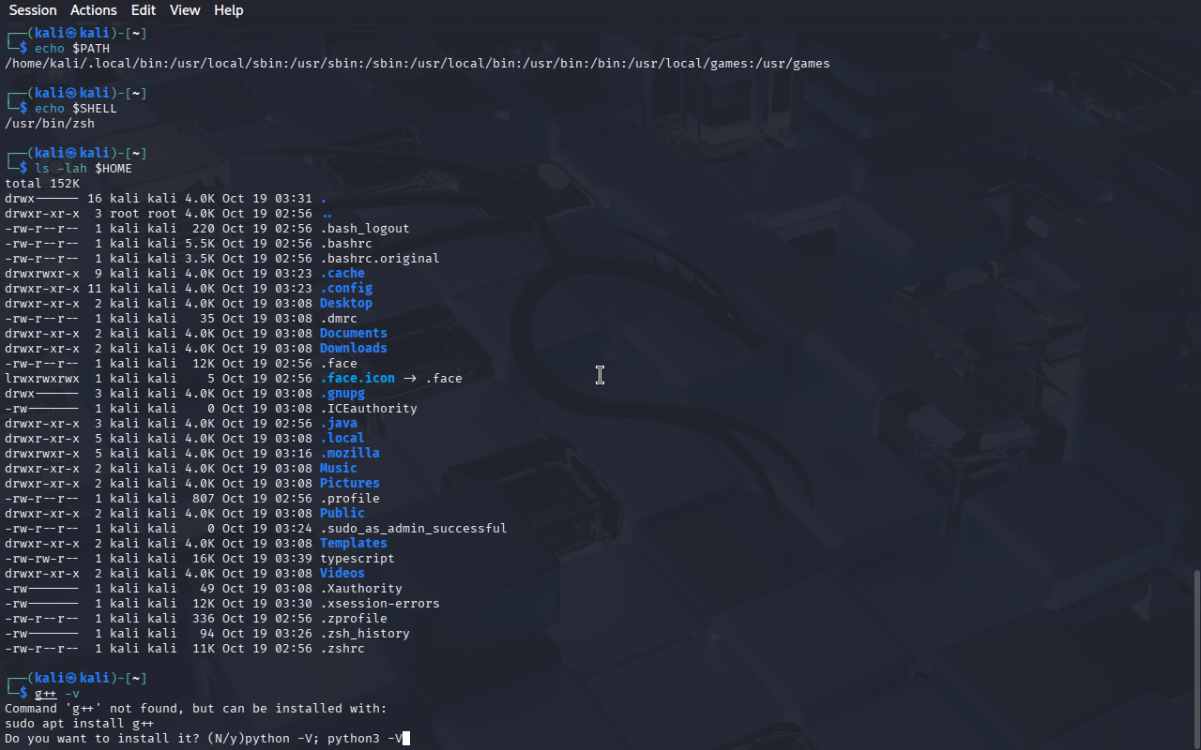This screenshot has height=750, width=1201.
Task: Open the Session menu
Action: (33, 10)
